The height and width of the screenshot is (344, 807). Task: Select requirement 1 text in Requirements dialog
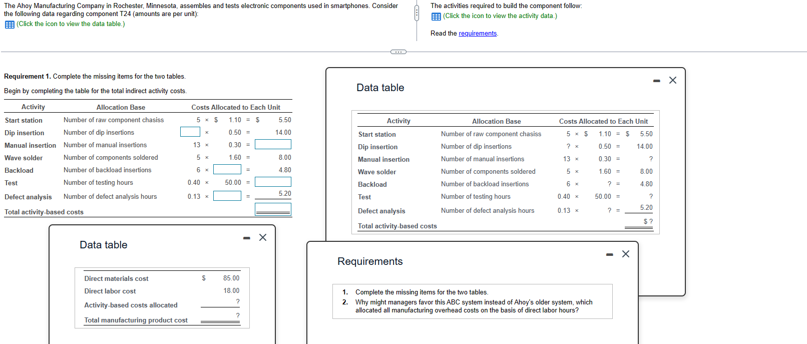click(x=422, y=292)
